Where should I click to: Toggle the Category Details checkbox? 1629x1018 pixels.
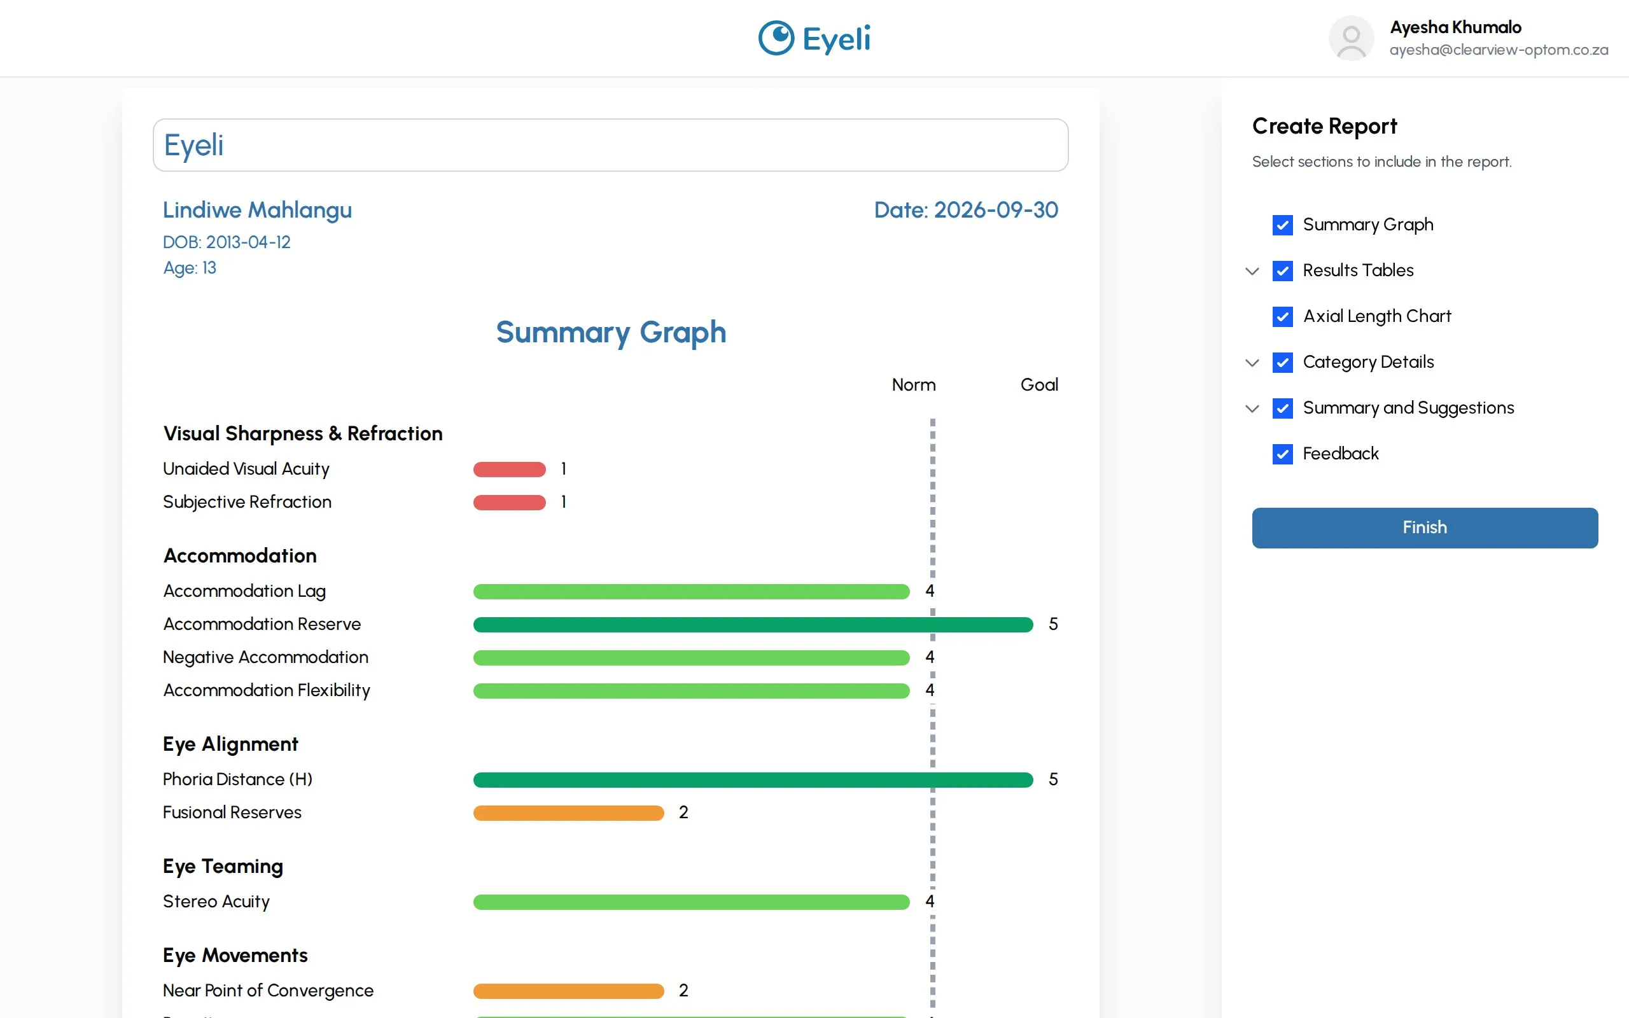point(1282,362)
